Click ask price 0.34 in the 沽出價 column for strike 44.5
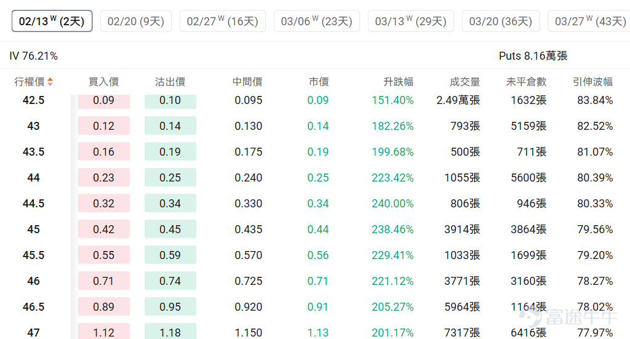The height and width of the screenshot is (339, 630). pos(170,203)
